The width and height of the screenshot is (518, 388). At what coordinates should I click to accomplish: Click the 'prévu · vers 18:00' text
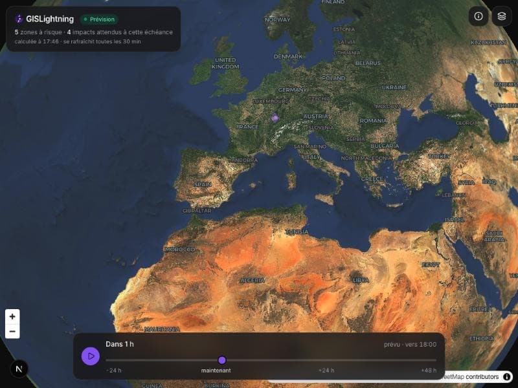point(410,344)
